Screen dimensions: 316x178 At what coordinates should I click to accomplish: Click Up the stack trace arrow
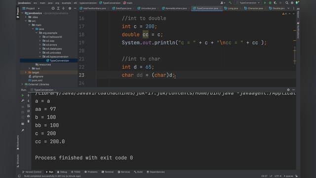click(x=29, y=95)
